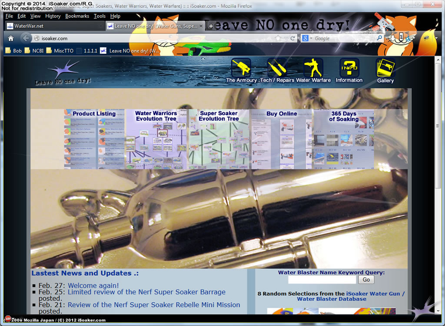The width and height of the screenshot is (445, 326).
Task: Click the bug icon in the toolbar
Action: point(426,38)
